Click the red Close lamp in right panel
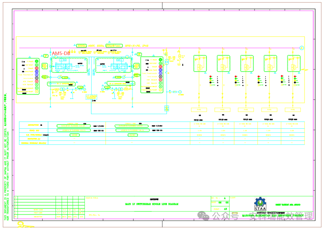 [161, 66]
